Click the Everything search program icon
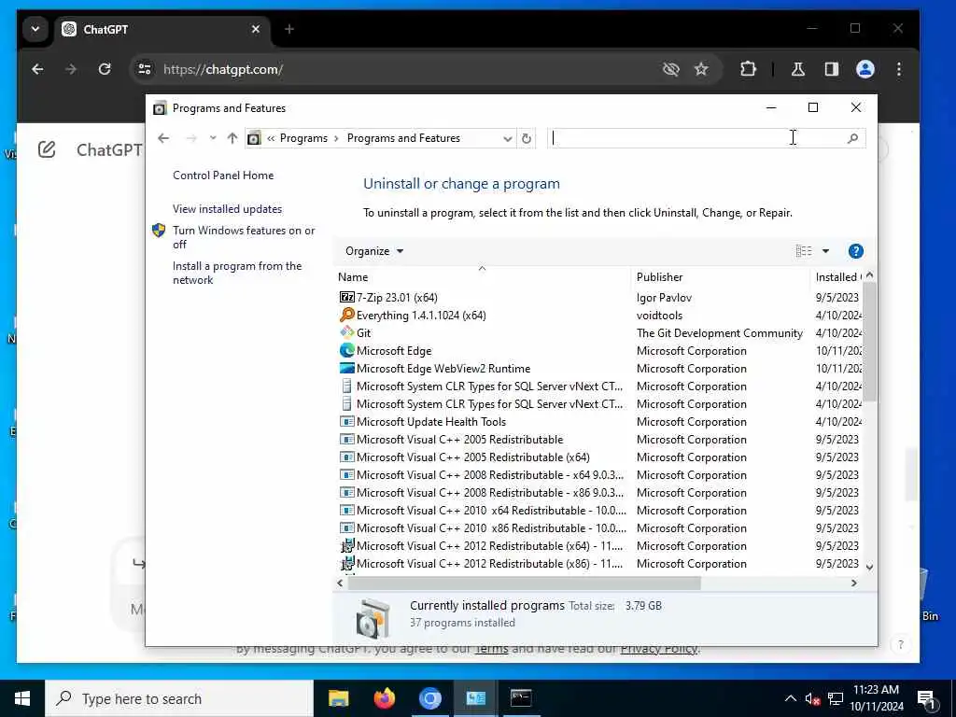The width and height of the screenshot is (956, 717). (347, 316)
